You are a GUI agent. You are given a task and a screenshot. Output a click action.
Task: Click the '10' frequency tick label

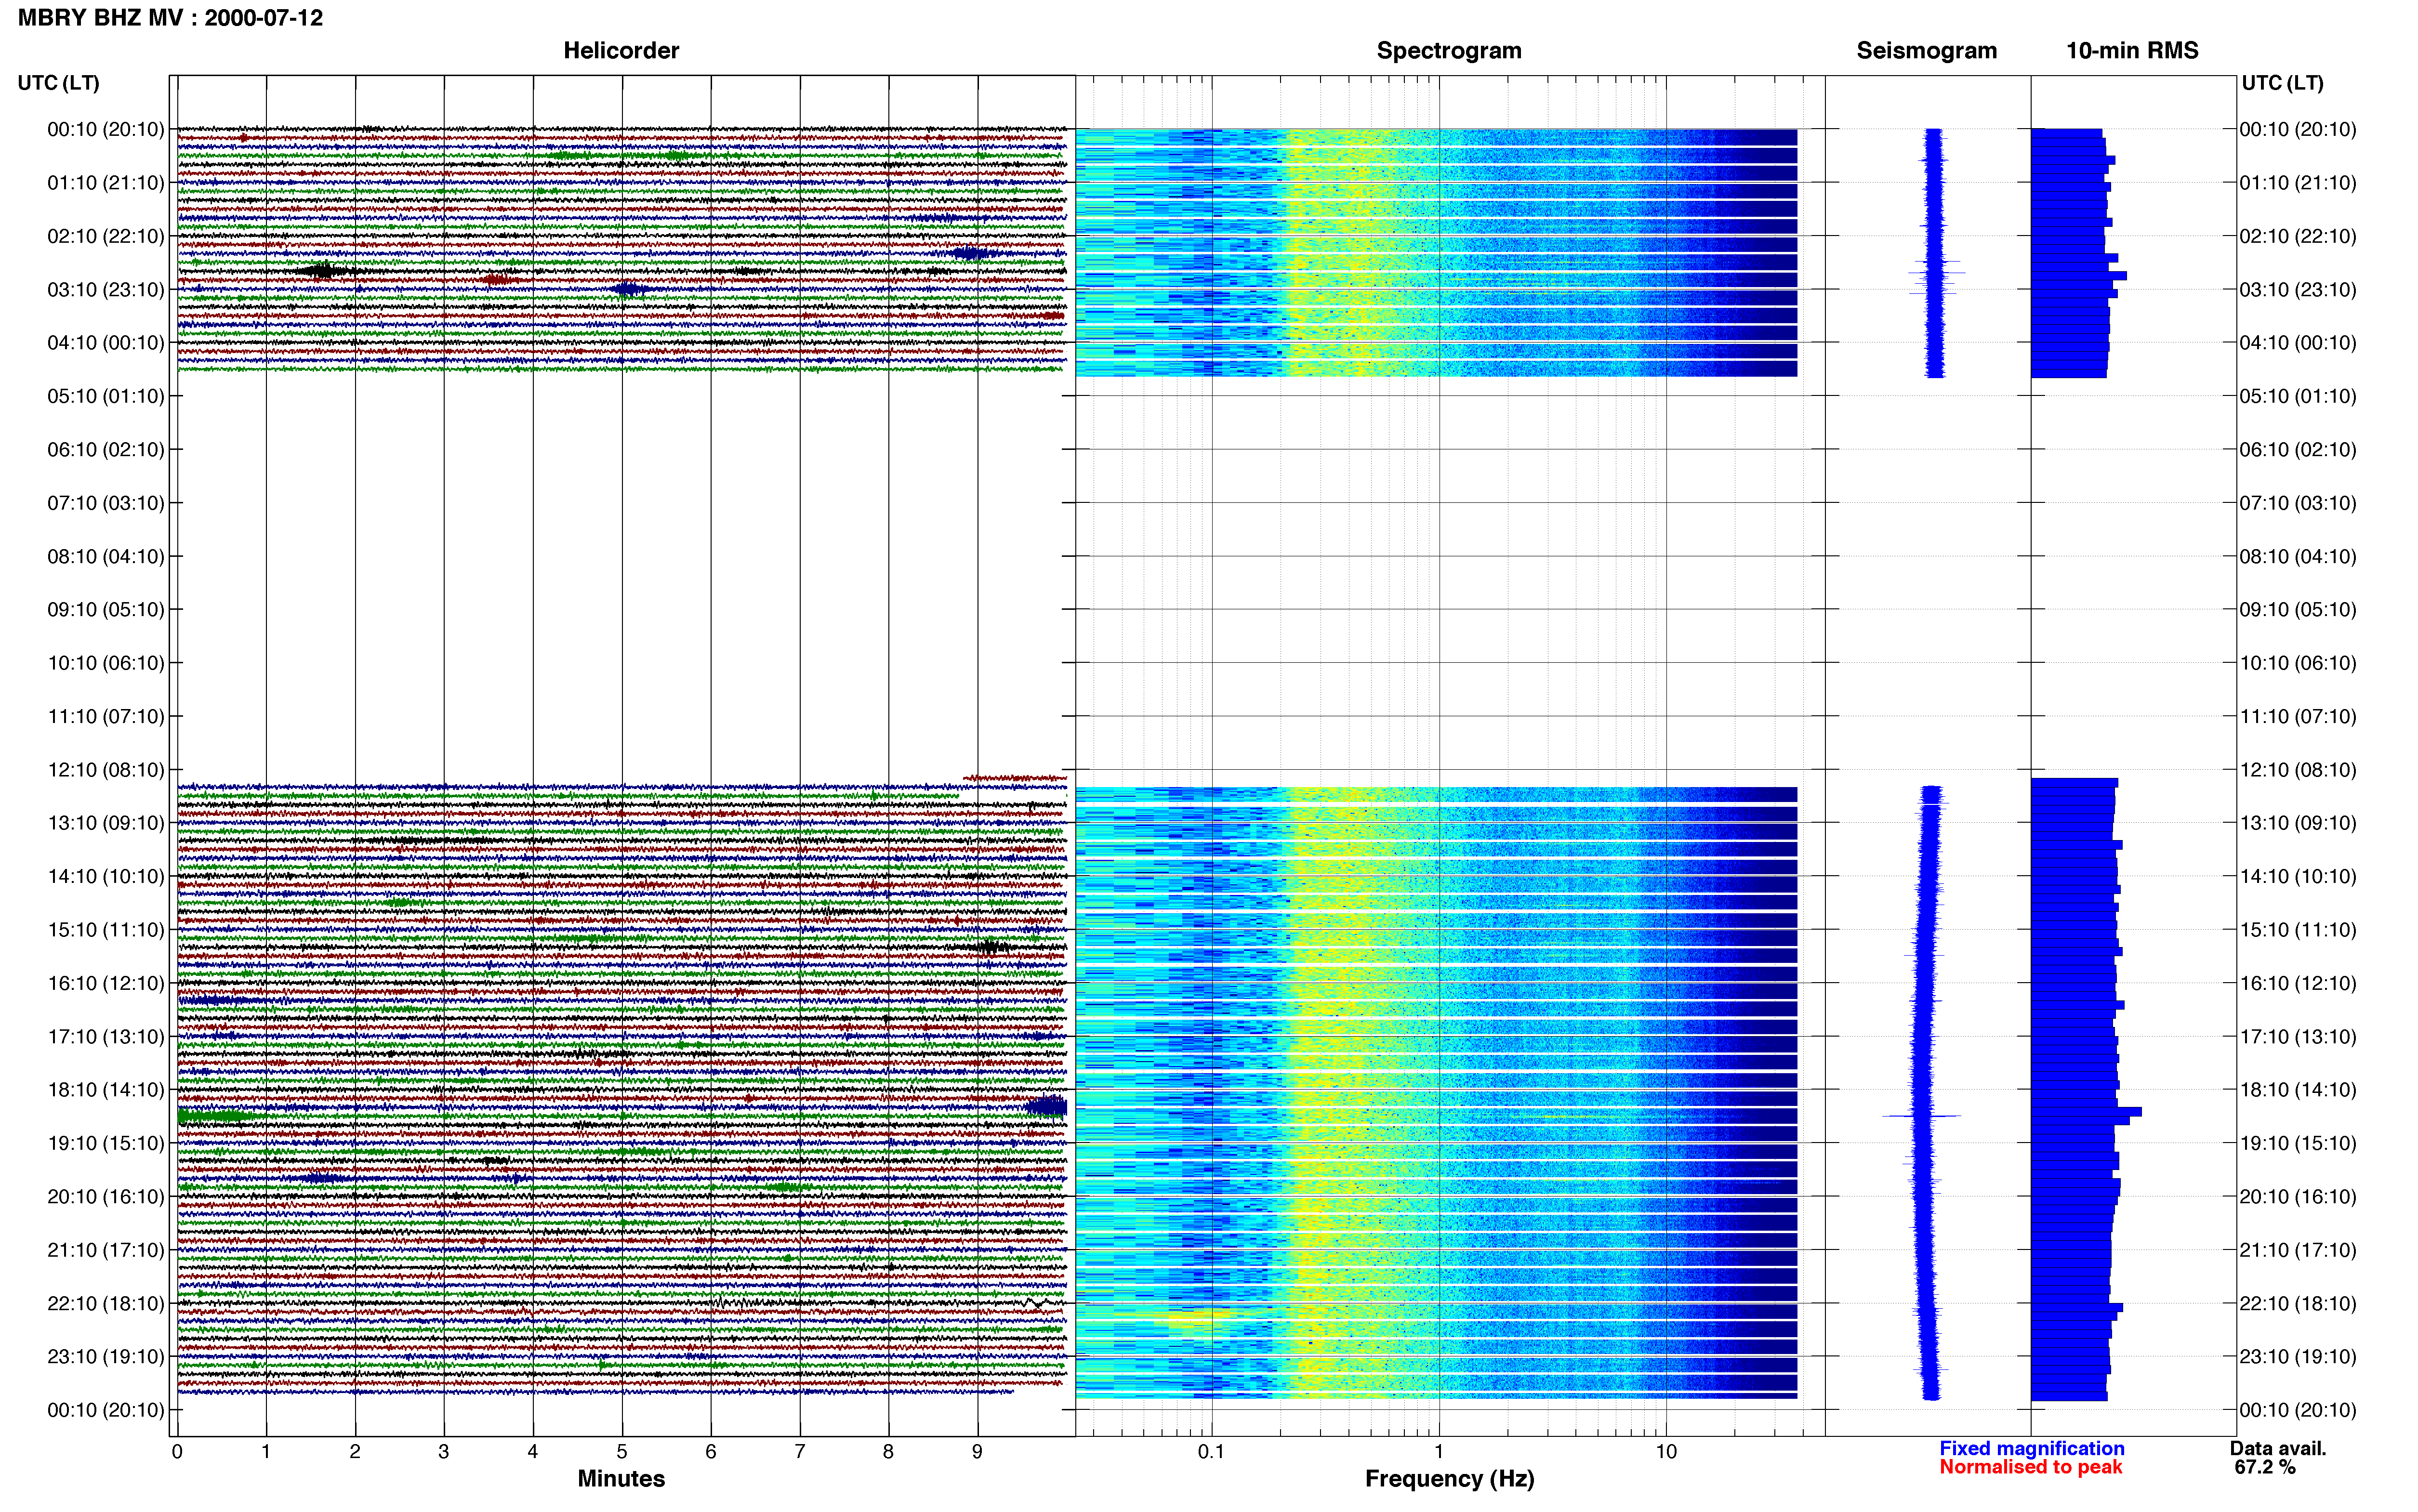(x=1666, y=1452)
